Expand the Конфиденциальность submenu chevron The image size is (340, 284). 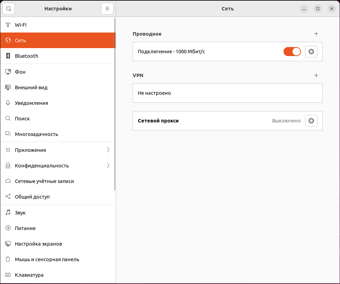(108, 166)
